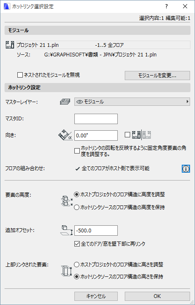Click the マスタID input field
The width and height of the screenshot is (195, 305).
(96, 119)
